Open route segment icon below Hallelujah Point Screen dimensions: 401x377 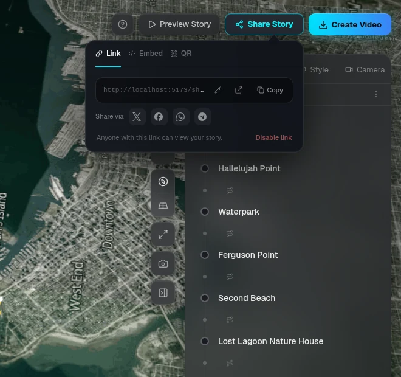(230, 190)
